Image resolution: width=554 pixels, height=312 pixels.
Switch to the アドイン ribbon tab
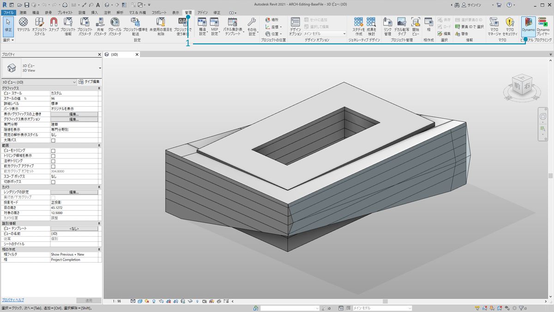point(203,12)
